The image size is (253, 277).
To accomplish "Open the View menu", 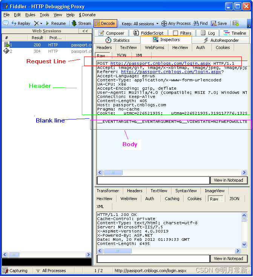I will 58,15.
